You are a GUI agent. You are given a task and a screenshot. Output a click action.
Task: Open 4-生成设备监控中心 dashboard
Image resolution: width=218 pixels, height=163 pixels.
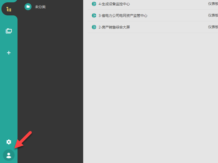114,4
